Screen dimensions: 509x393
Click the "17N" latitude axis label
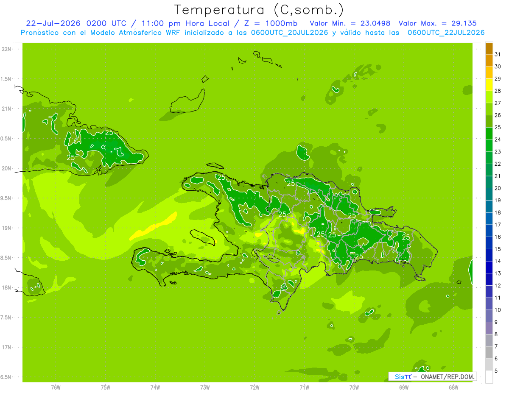point(7,347)
